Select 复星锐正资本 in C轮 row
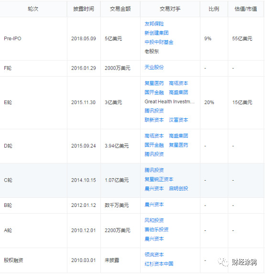This screenshot has height=274, width=265. (x=159, y=179)
